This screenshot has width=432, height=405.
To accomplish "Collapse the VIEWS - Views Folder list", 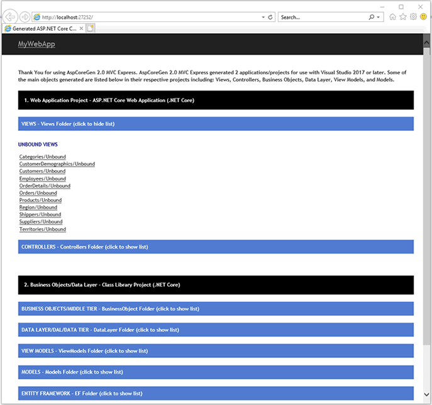I will coord(216,124).
